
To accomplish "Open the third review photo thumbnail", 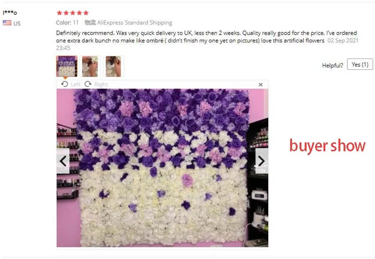I will click(113, 66).
